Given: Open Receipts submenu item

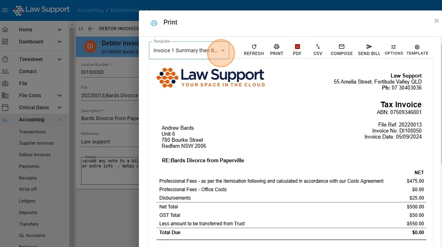Looking at the screenshot, I should (x=28, y=178).
